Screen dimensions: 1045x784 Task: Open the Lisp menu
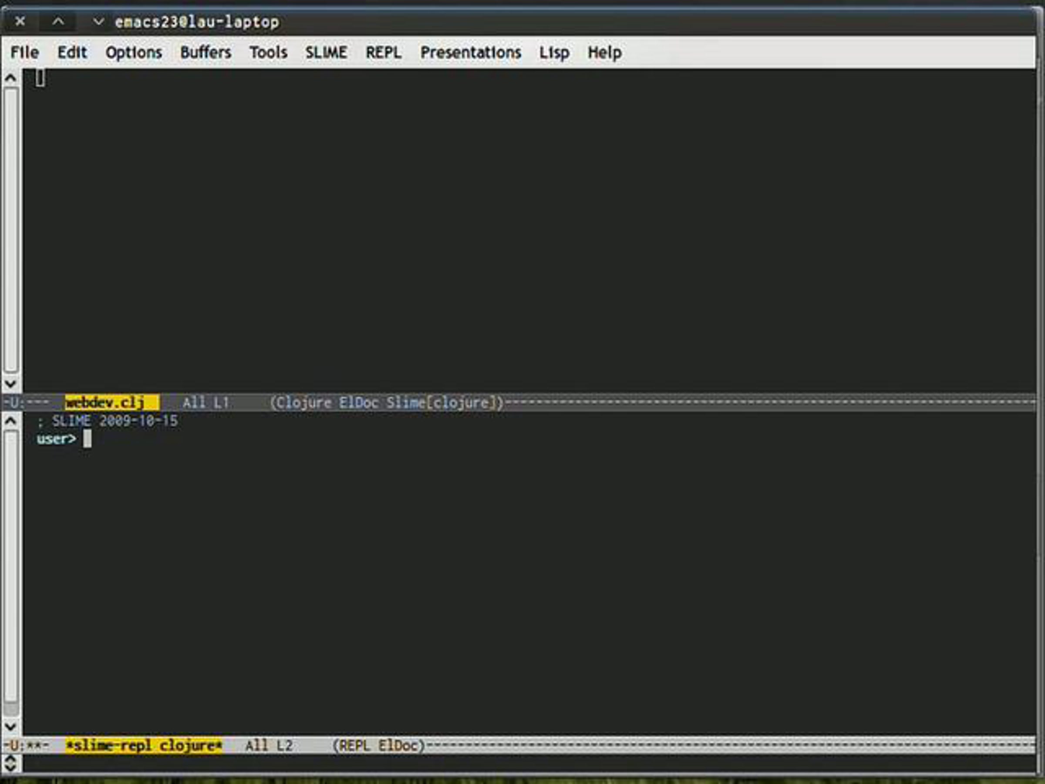tap(554, 52)
